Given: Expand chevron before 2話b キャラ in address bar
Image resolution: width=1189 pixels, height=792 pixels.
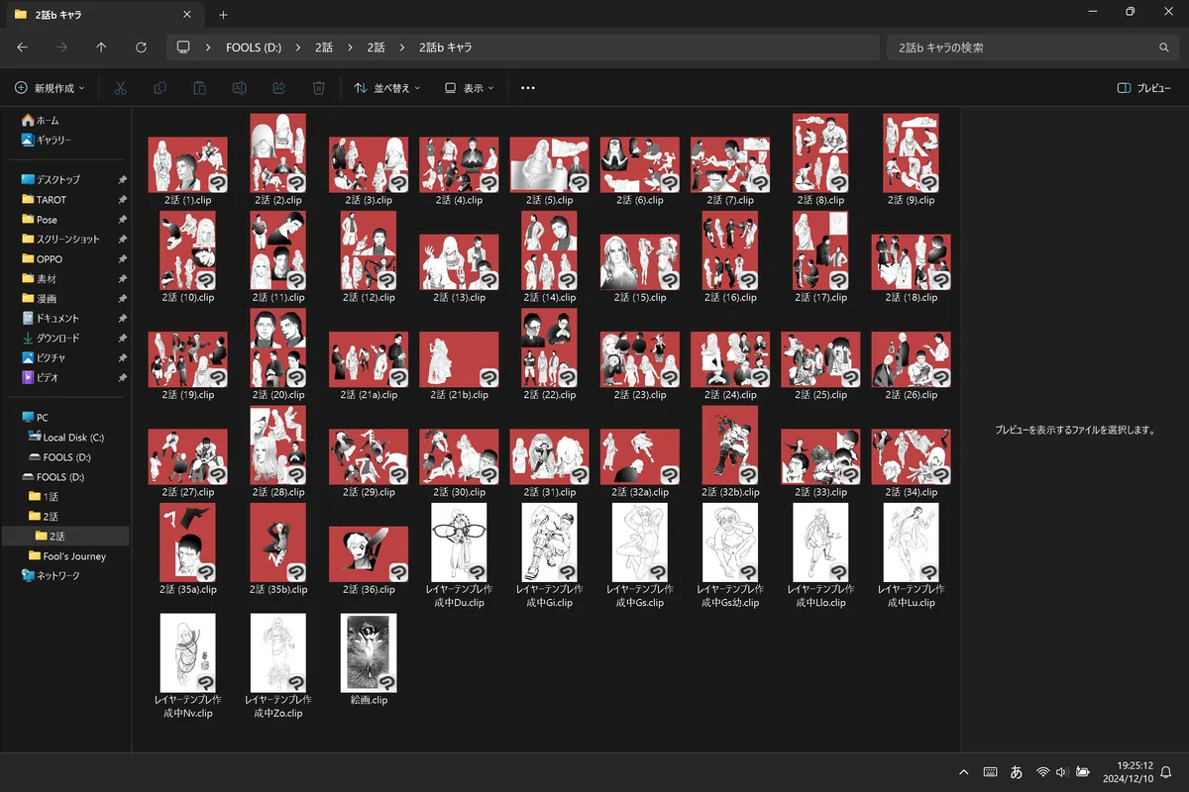Looking at the screenshot, I should point(402,48).
